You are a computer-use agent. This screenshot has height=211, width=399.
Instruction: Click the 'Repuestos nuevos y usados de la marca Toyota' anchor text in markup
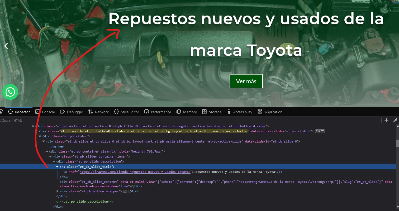click(234, 172)
